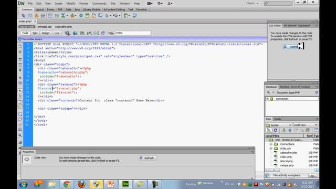Open File Management icon in document toolbar
Viewport: 336px width, 189px height.
pyautogui.click(x=82, y=33)
